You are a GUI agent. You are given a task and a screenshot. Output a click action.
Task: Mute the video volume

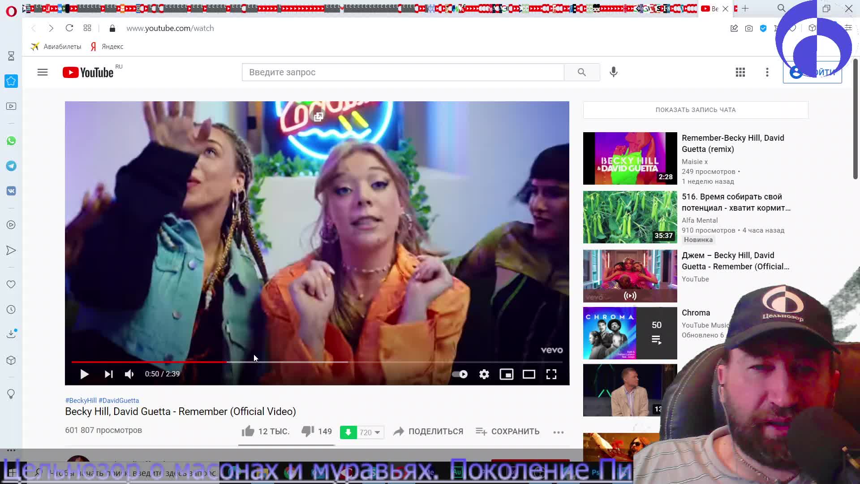(129, 374)
